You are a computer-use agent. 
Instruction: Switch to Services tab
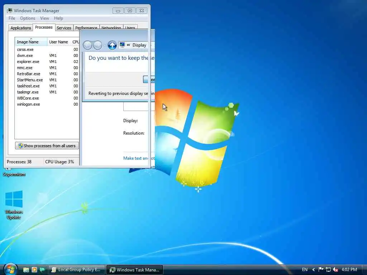(x=64, y=28)
